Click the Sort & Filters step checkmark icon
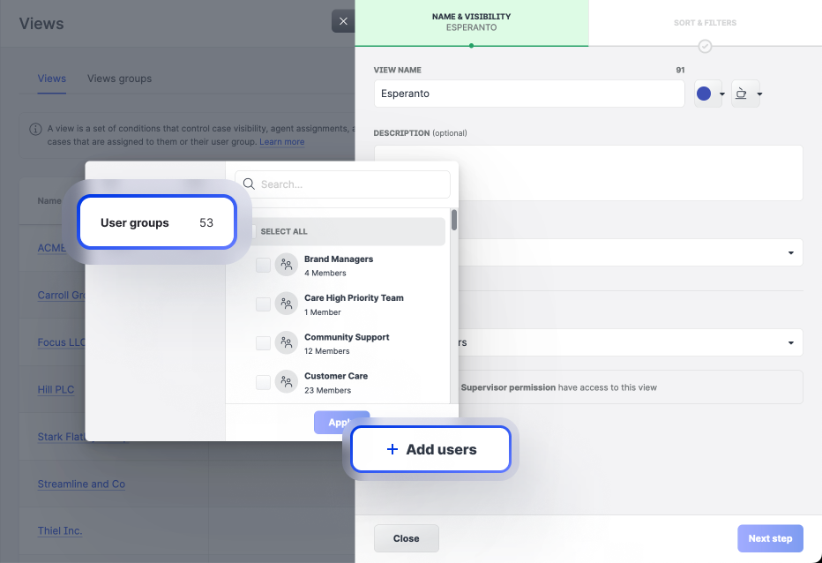This screenshot has height=563, width=822. coord(705,46)
